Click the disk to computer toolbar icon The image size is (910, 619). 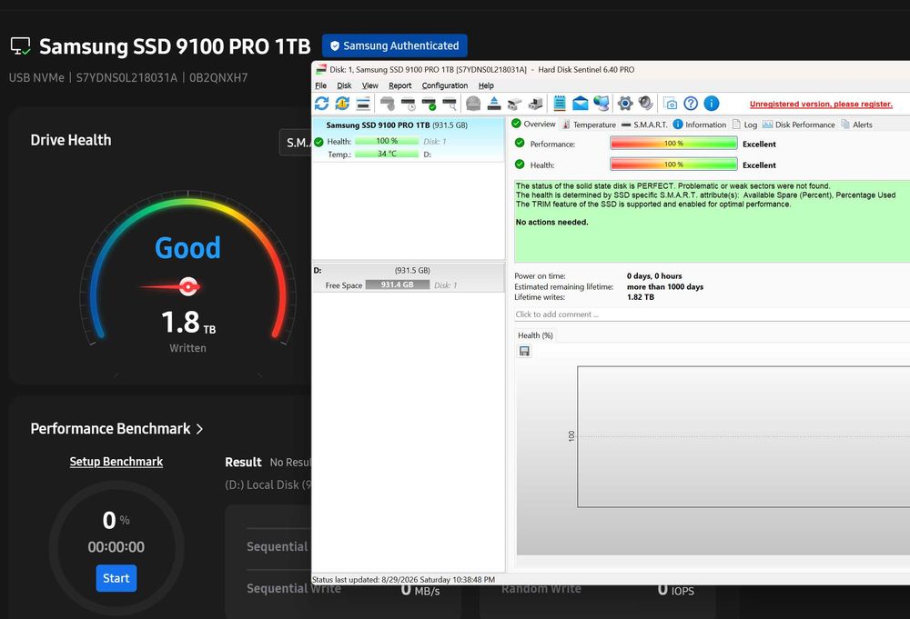point(536,104)
